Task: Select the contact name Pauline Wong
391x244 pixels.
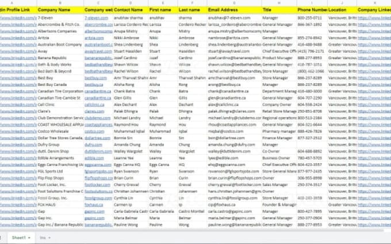Action: coord(131,224)
